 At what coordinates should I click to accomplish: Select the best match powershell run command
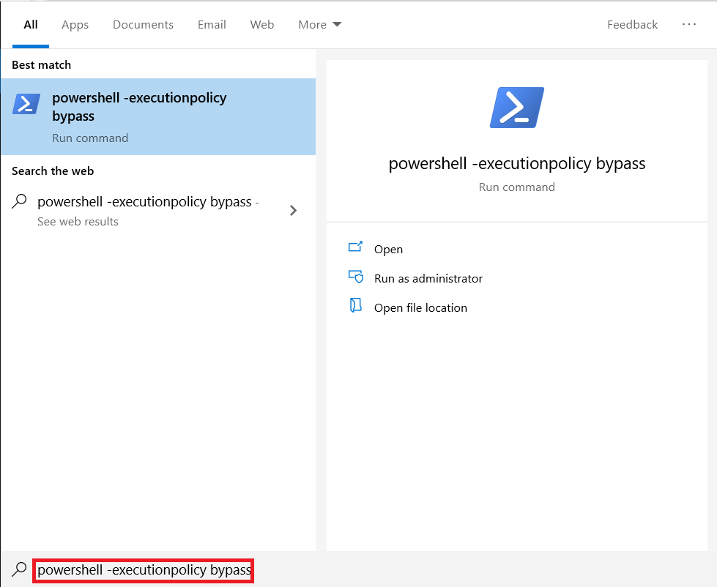point(158,117)
